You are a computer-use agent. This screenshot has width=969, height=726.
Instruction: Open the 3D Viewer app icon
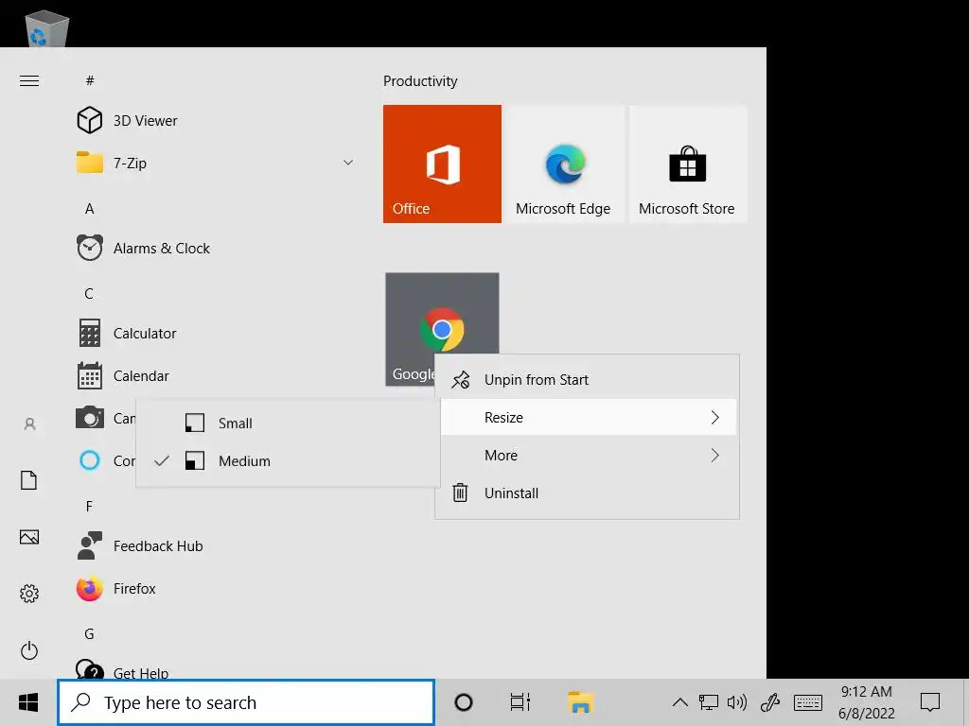90,120
